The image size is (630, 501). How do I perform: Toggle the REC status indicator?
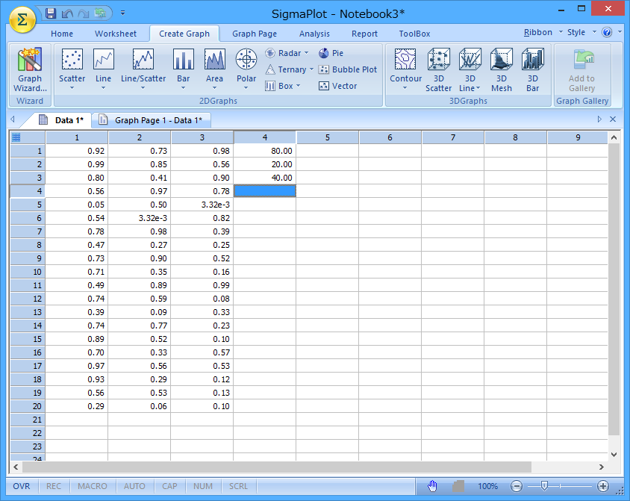pyautogui.click(x=54, y=486)
